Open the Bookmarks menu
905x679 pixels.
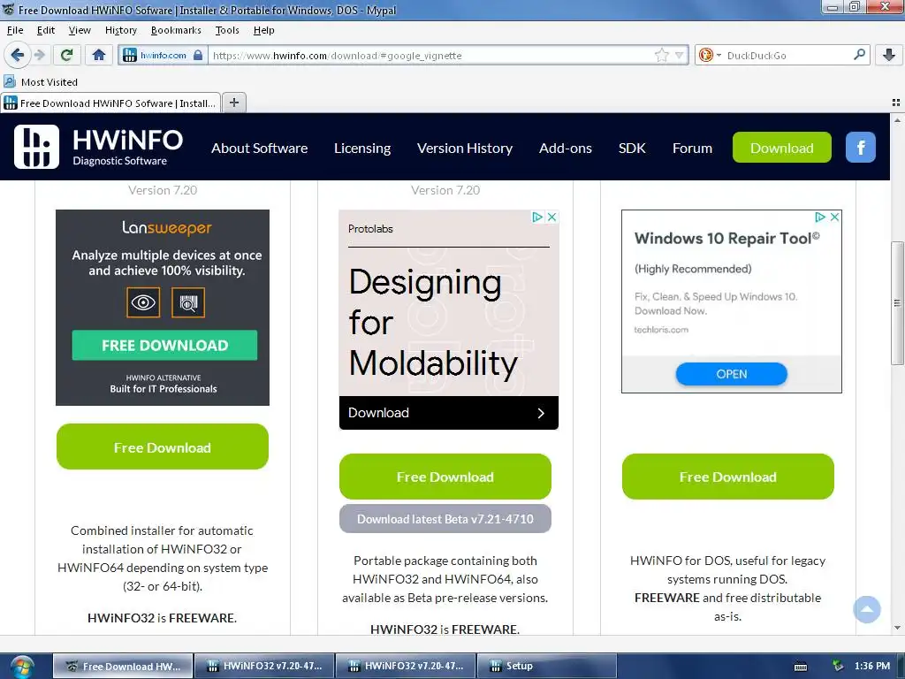coord(176,30)
